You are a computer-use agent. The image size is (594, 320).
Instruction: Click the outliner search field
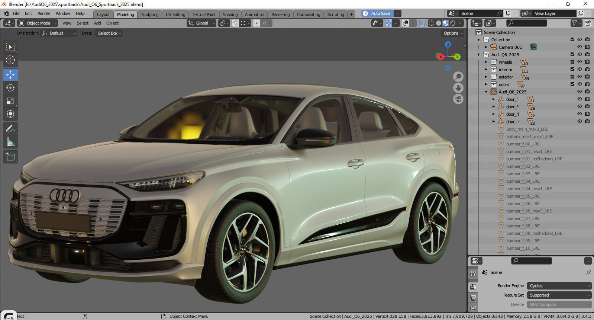point(527,23)
